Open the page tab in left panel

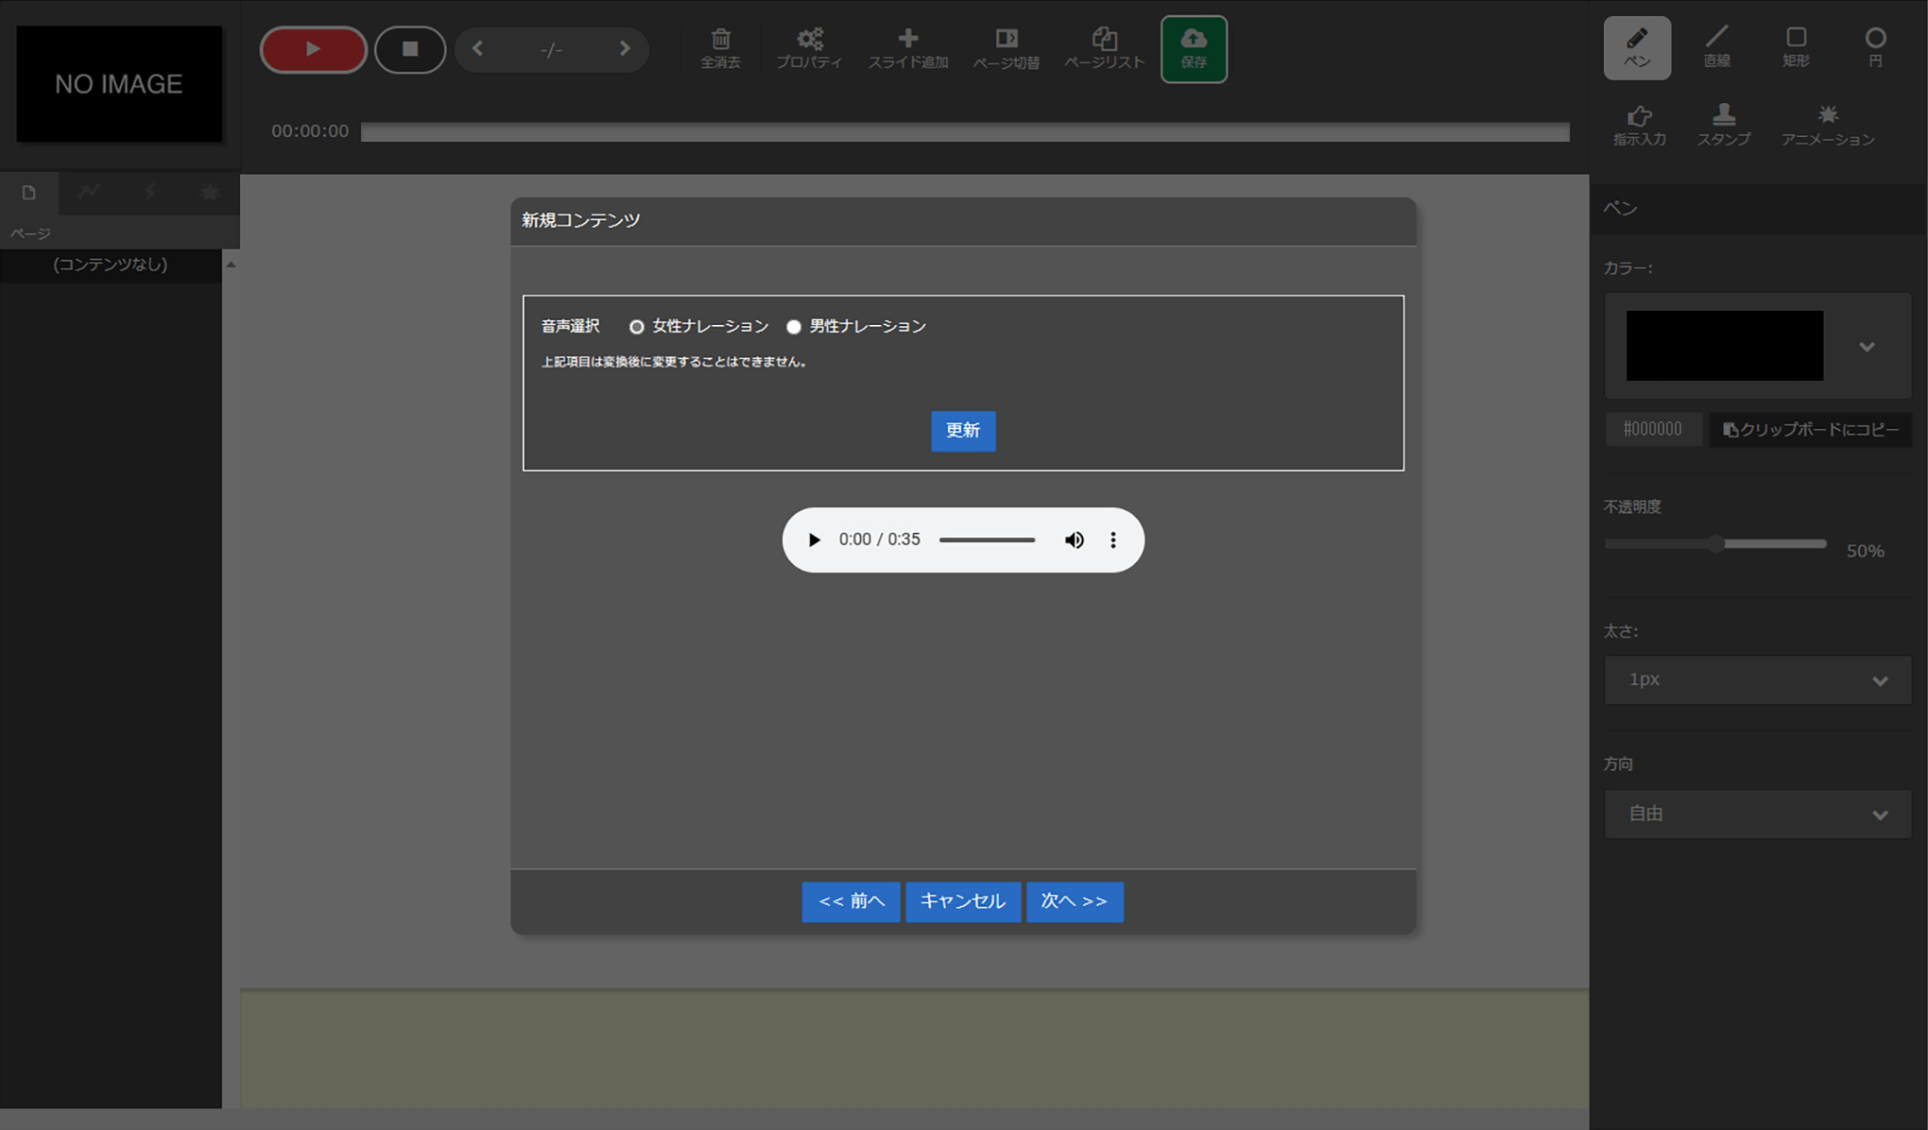pos(29,193)
